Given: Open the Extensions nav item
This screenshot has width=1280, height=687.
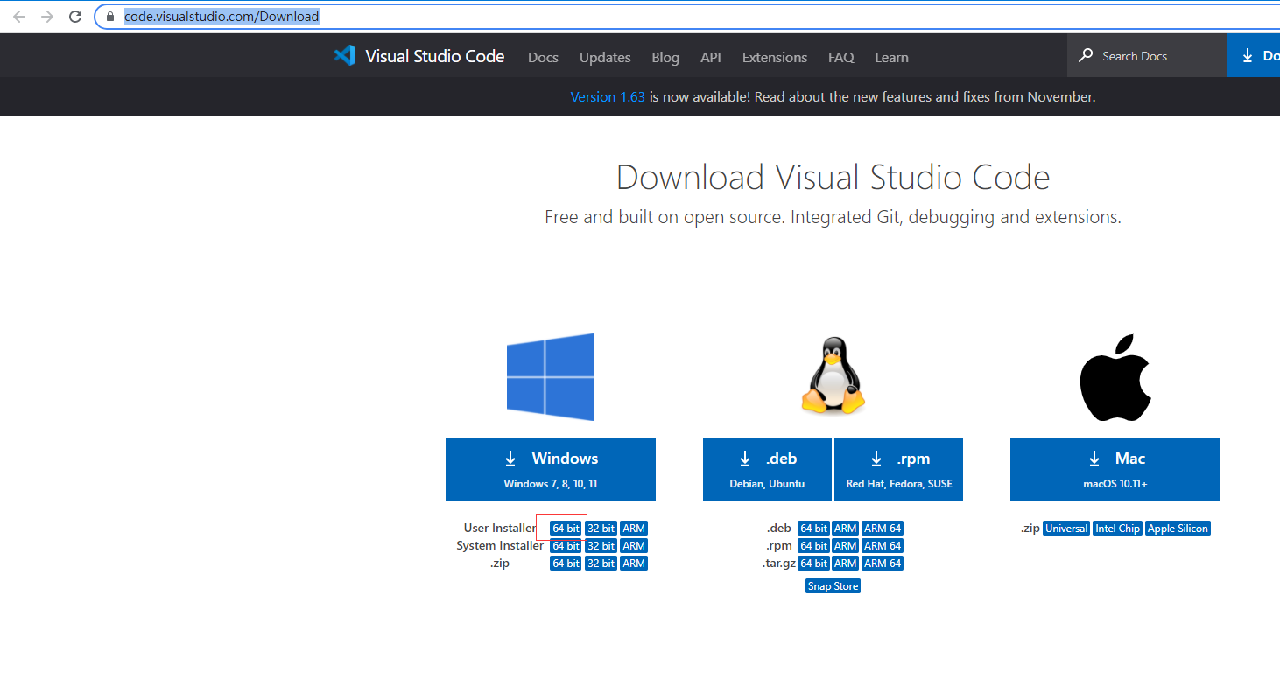Looking at the screenshot, I should tap(775, 57).
